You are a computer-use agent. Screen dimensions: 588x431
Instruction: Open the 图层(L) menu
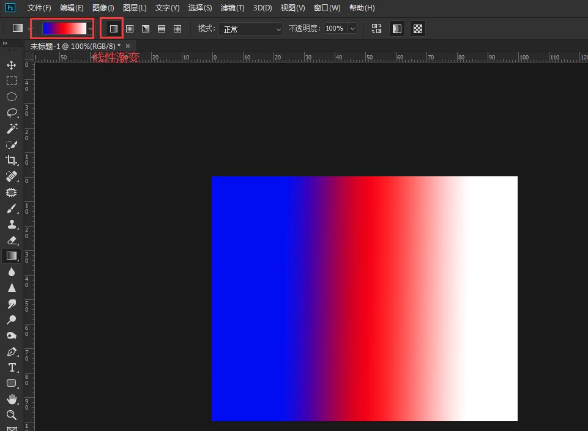point(135,8)
